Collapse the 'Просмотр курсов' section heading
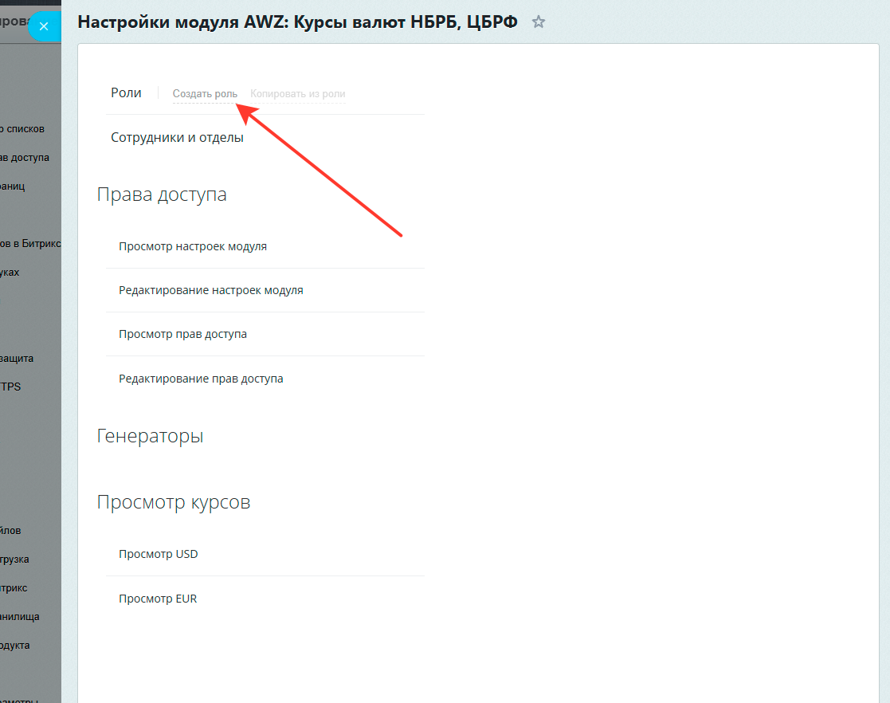 (174, 502)
